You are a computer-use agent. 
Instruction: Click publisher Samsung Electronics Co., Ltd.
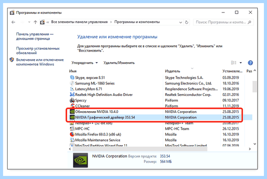point(189,83)
